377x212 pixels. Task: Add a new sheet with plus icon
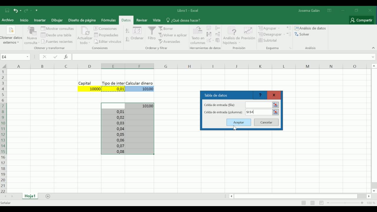click(48, 196)
